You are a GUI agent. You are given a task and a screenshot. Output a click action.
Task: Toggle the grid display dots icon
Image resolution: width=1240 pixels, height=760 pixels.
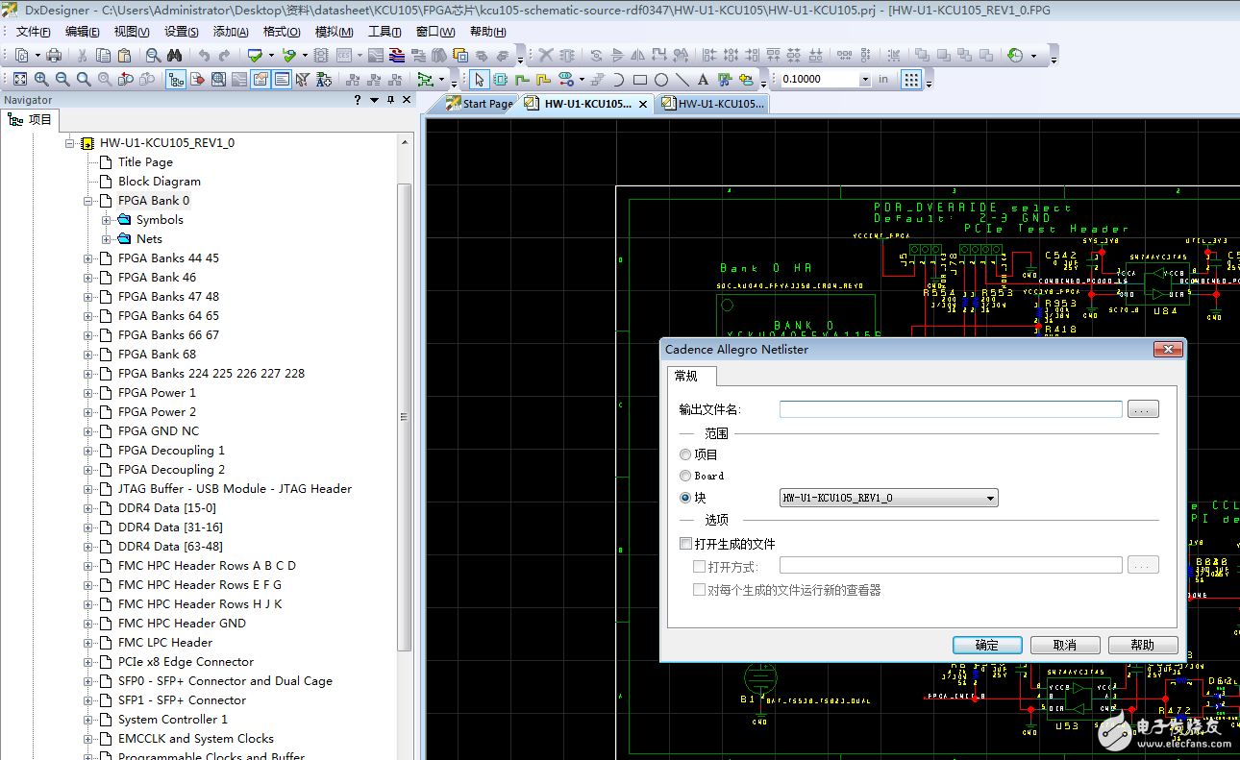(911, 79)
